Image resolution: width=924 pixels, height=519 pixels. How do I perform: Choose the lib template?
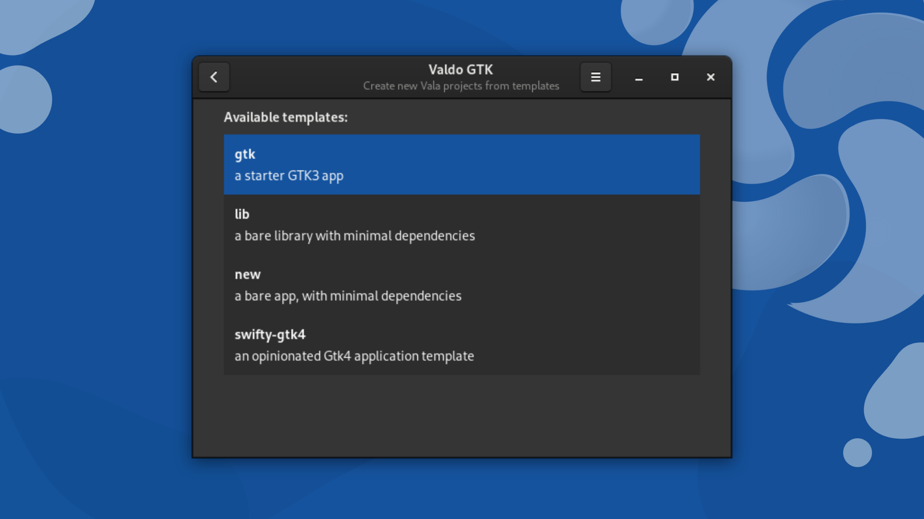pyautogui.click(x=462, y=225)
